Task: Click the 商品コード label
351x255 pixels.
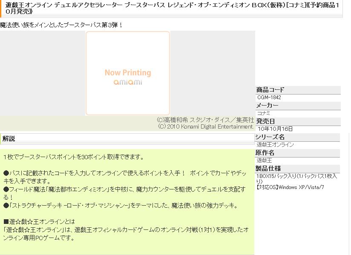Action: click(x=270, y=90)
